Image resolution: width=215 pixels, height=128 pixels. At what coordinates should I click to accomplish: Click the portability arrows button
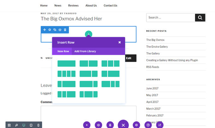coord(160,125)
